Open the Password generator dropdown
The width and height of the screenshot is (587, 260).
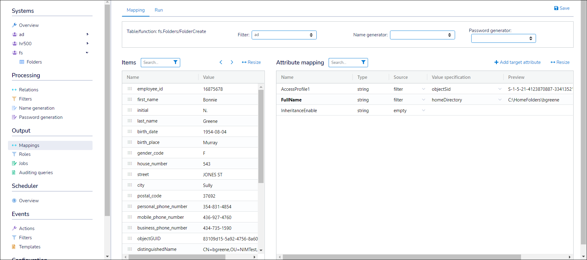point(503,38)
